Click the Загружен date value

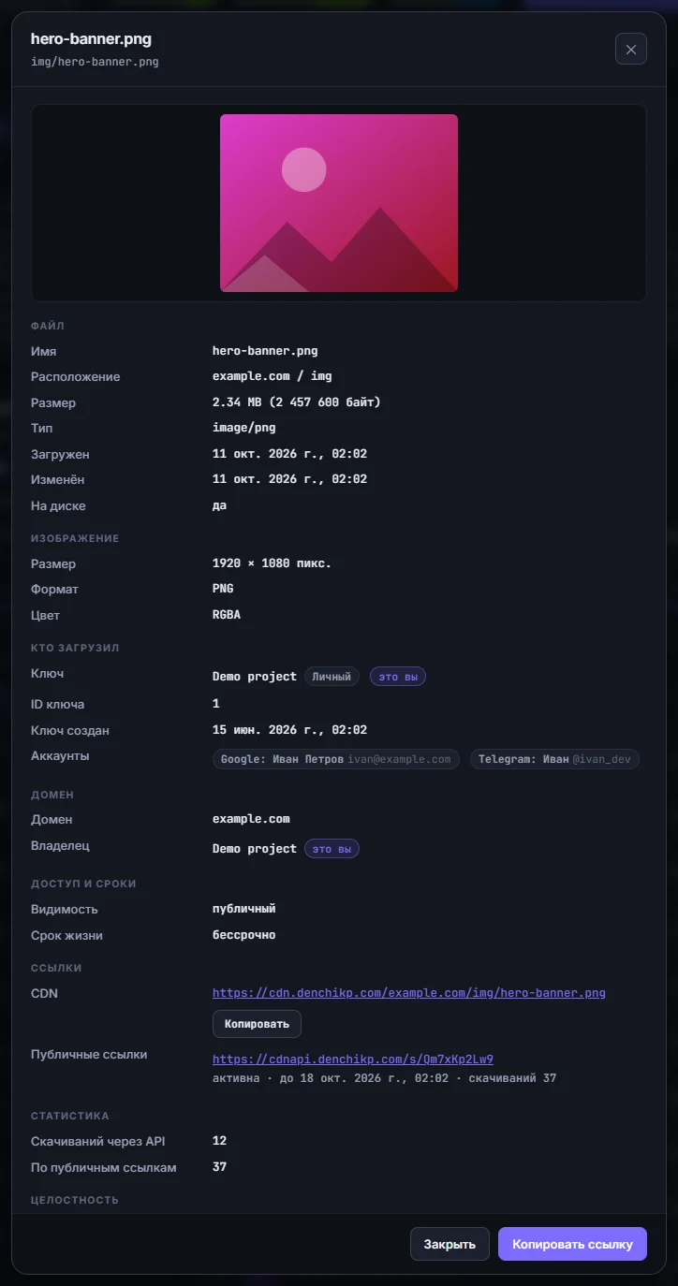[x=289, y=454]
